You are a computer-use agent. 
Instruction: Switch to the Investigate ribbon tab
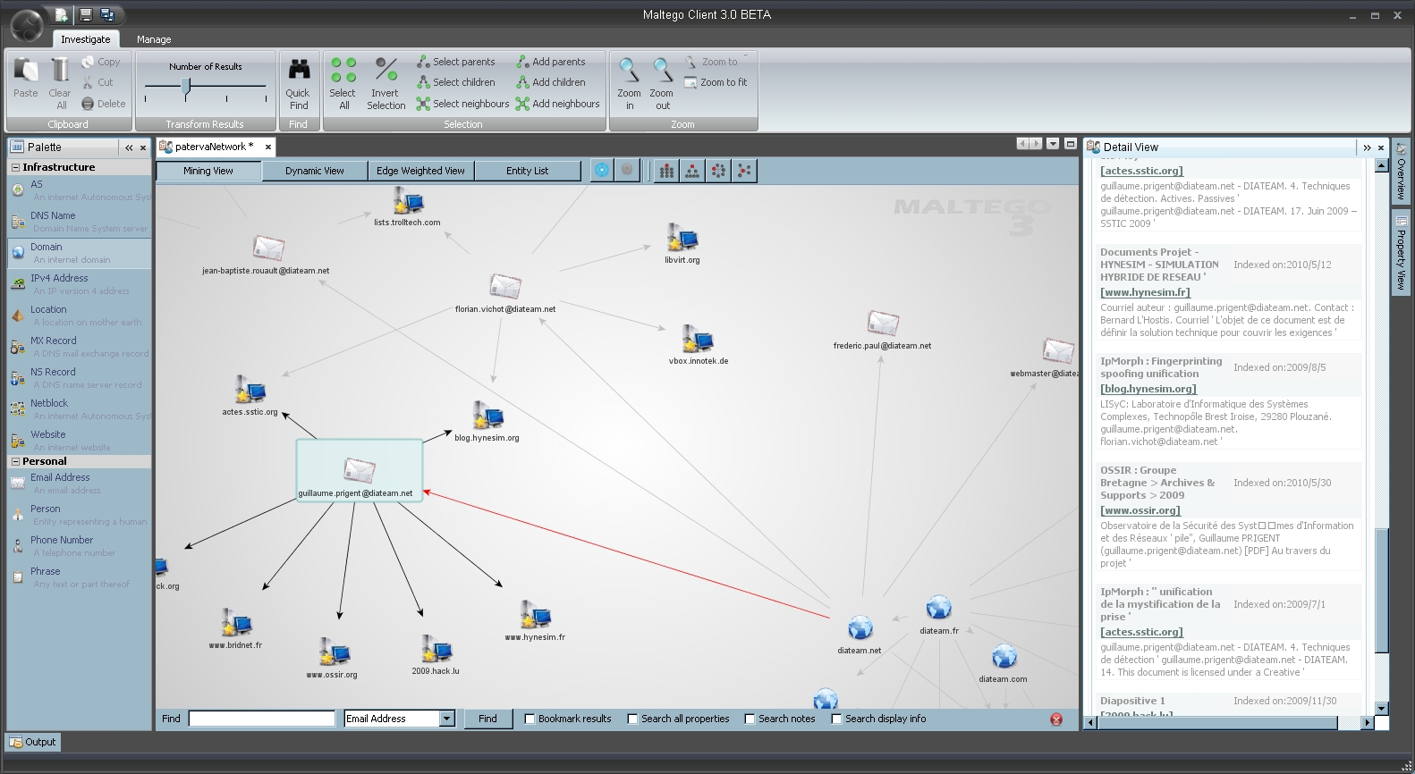[86, 39]
